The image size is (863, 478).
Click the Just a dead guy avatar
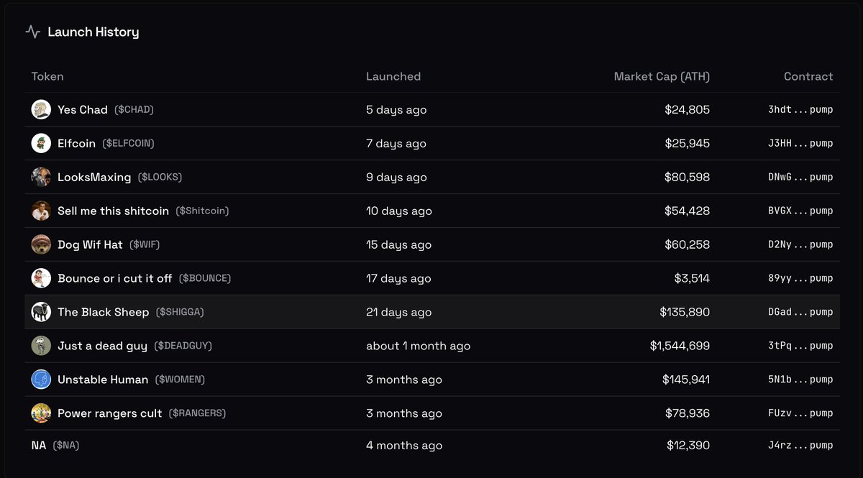point(41,346)
